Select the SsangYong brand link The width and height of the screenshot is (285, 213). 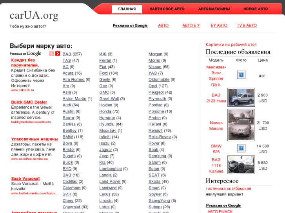pyautogui.click(x=159, y=200)
